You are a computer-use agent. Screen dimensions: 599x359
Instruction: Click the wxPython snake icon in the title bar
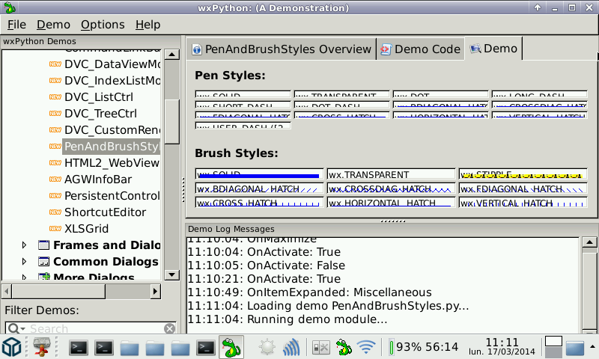pyautogui.click(x=9, y=7)
